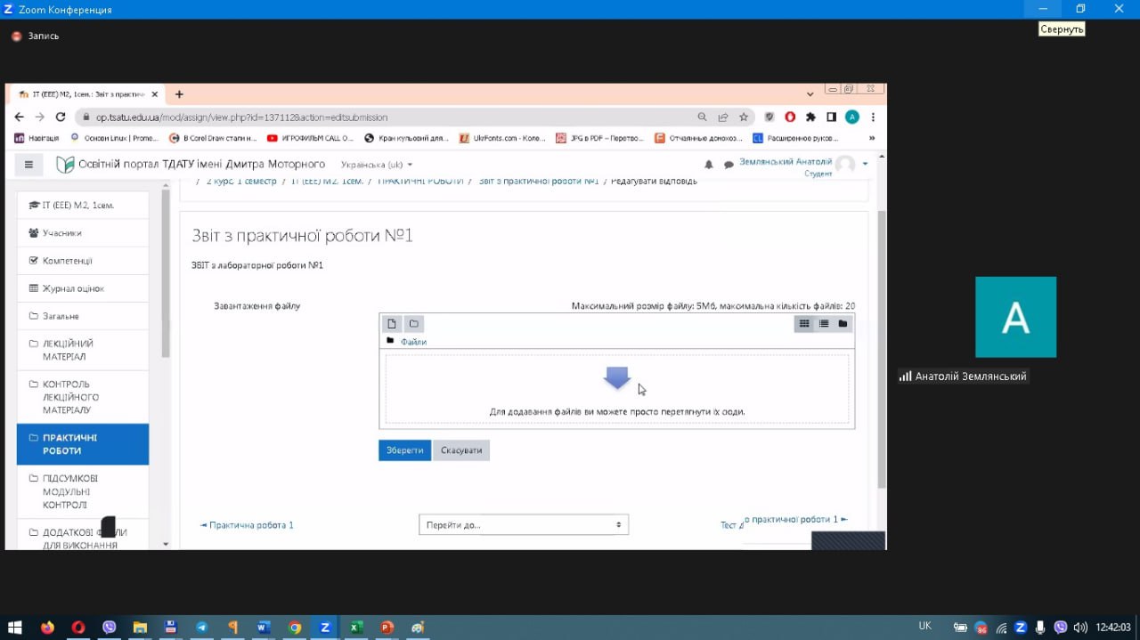
Task: Click the file drop area text
Action: click(617, 412)
